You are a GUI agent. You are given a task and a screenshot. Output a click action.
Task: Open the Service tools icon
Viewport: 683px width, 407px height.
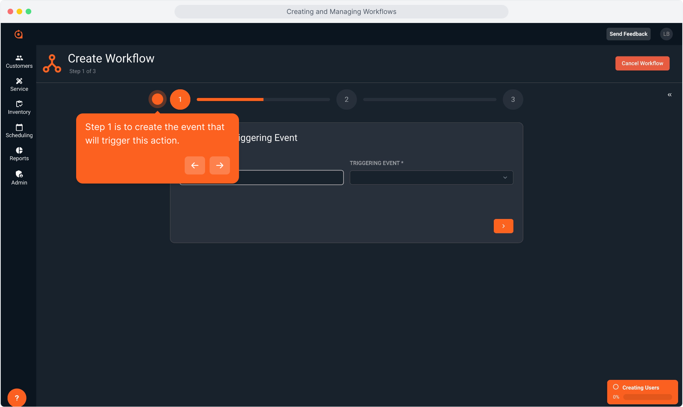pyautogui.click(x=19, y=81)
